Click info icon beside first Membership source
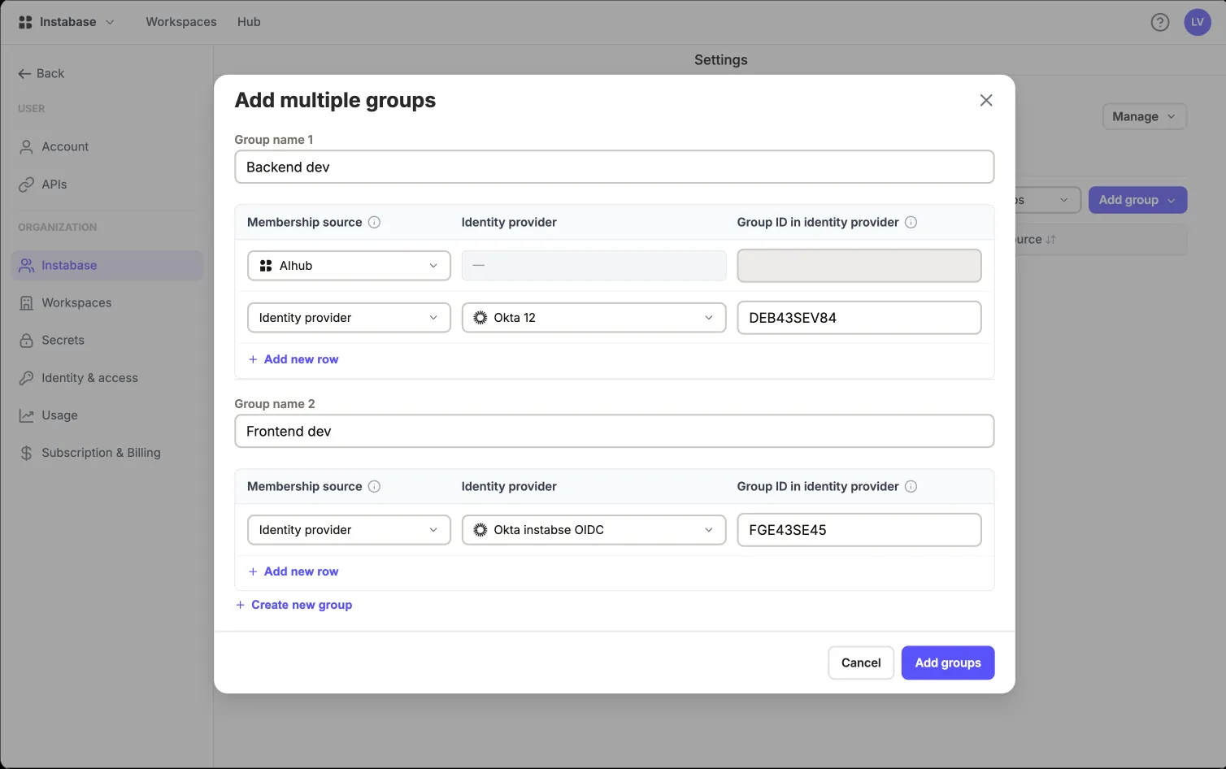Screen dimensions: 1226x769 374,222
